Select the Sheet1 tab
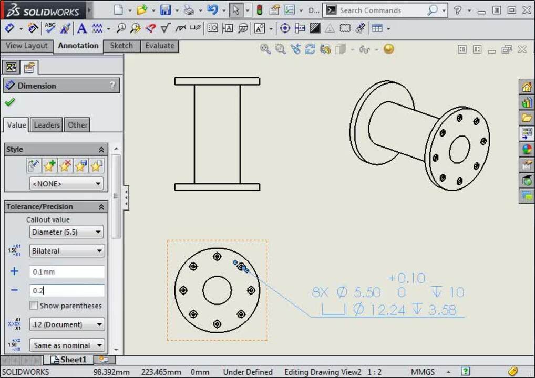The height and width of the screenshot is (378, 535). (68, 360)
